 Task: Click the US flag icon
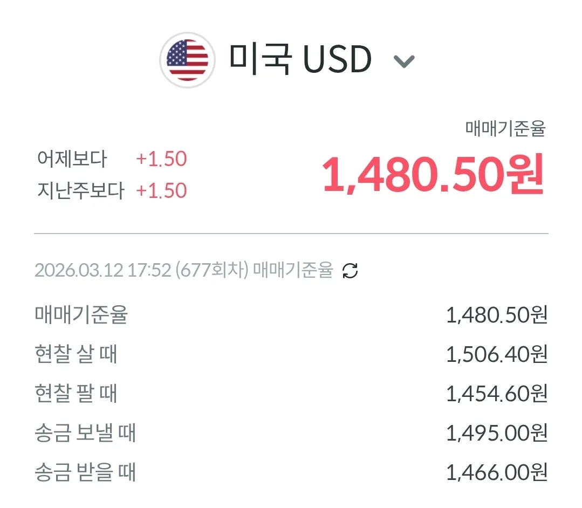(x=188, y=60)
